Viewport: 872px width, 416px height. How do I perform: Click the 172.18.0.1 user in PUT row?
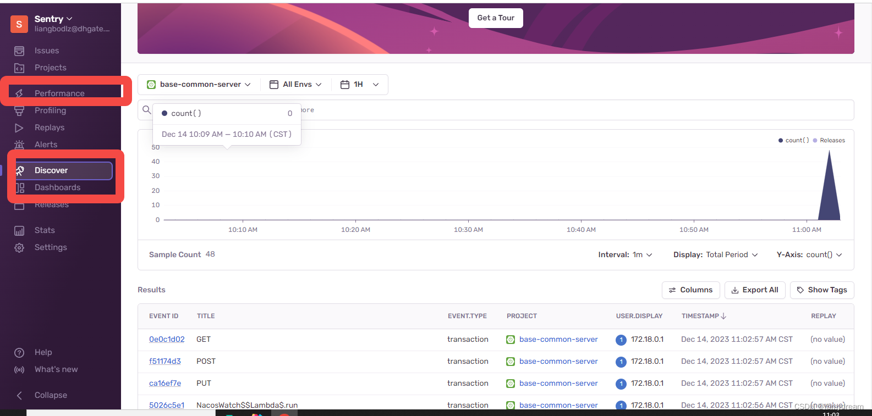(647, 384)
